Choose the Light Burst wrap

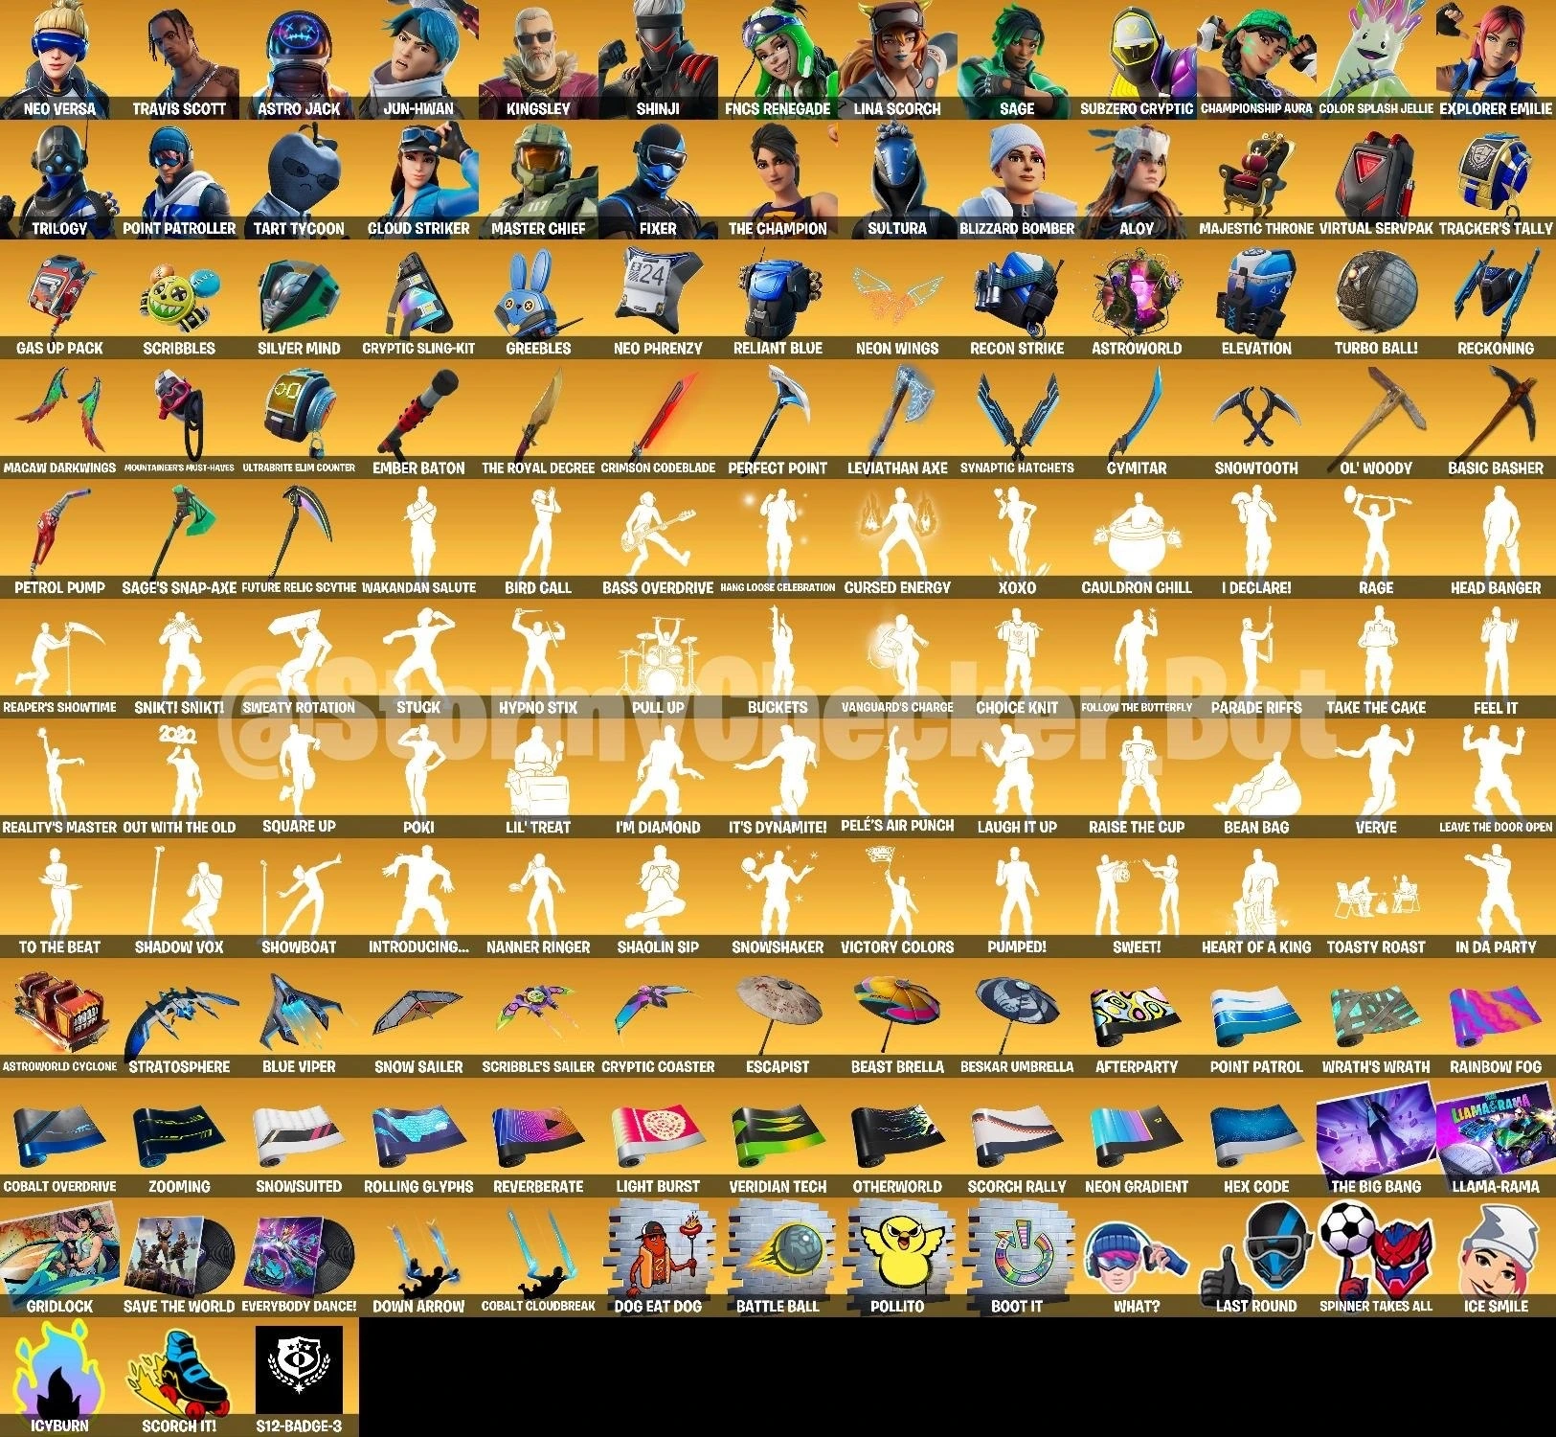click(x=658, y=1137)
